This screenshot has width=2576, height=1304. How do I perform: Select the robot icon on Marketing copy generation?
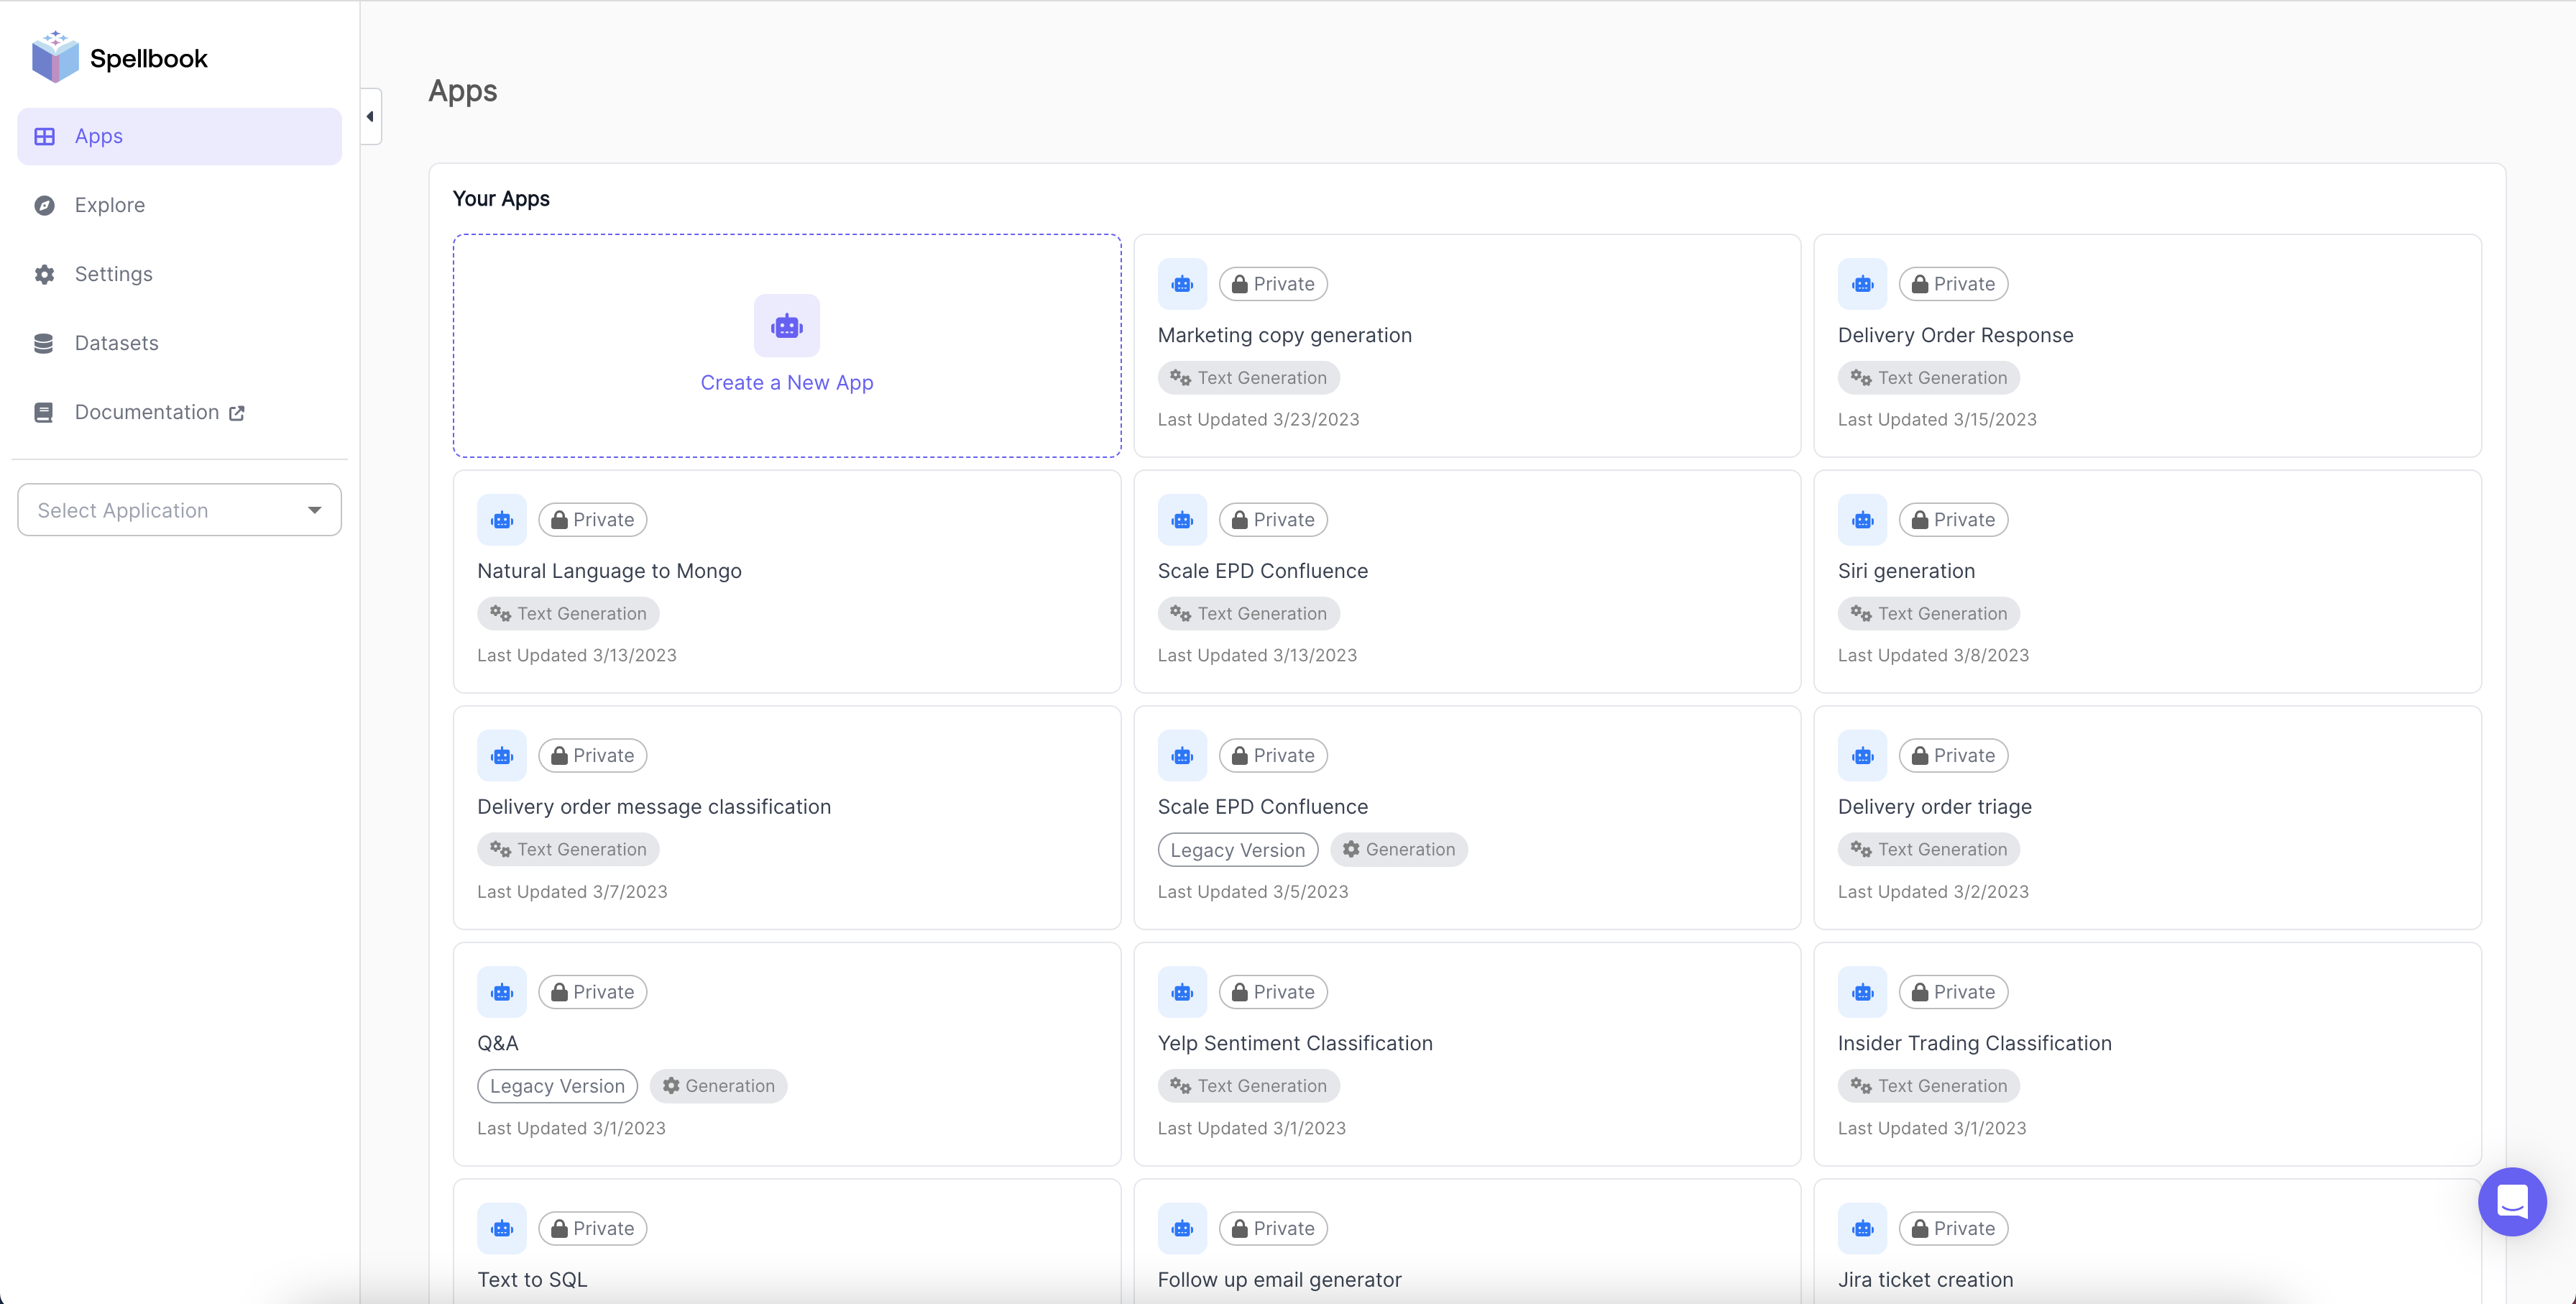coord(1182,283)
